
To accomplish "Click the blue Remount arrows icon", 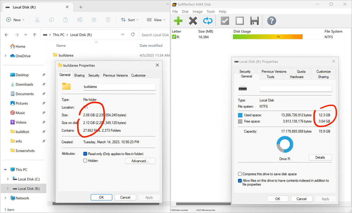I will click(x=208, y=21).
